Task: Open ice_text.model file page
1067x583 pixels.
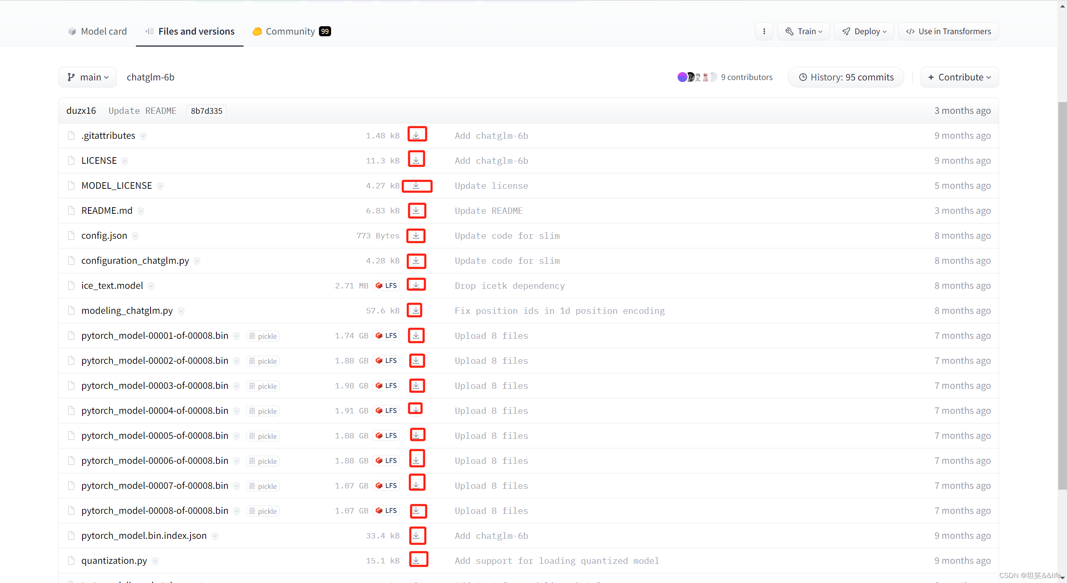Action: click(112, 285)
